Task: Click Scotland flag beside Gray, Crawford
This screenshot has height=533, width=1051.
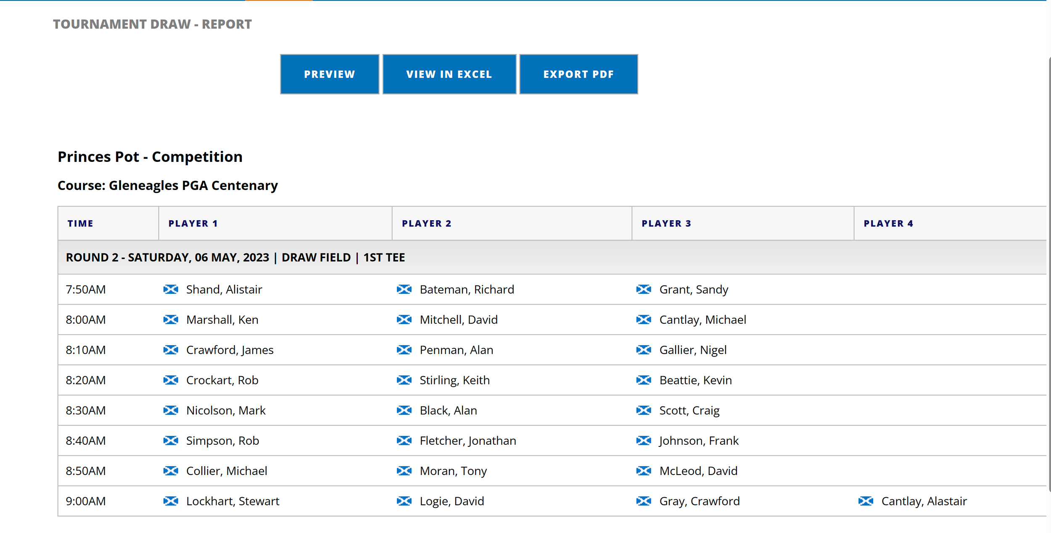Action: coord(644,501)
